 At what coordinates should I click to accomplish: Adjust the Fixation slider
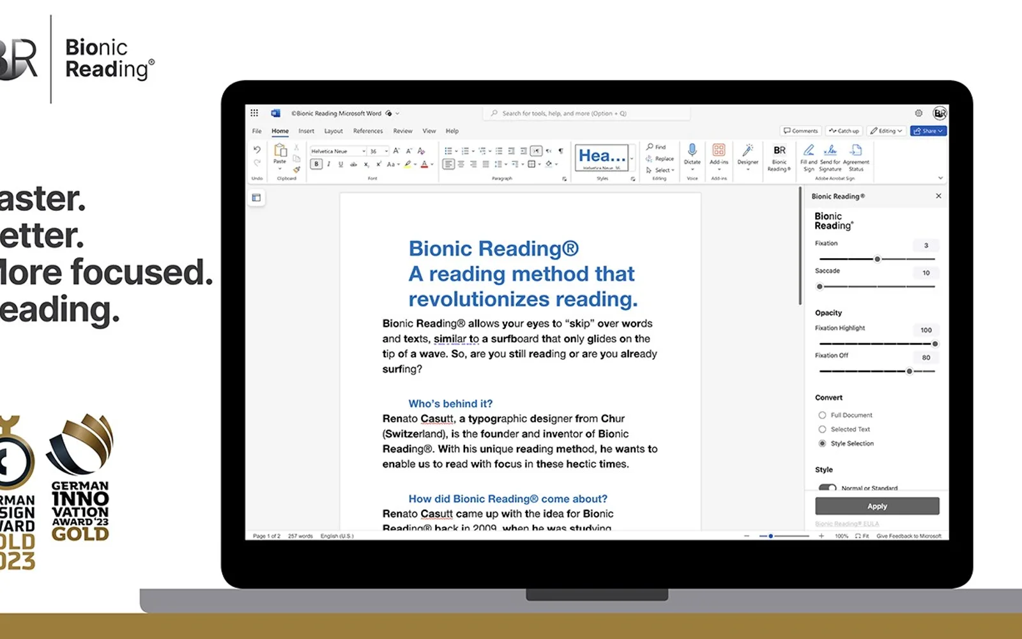(878, 259)
